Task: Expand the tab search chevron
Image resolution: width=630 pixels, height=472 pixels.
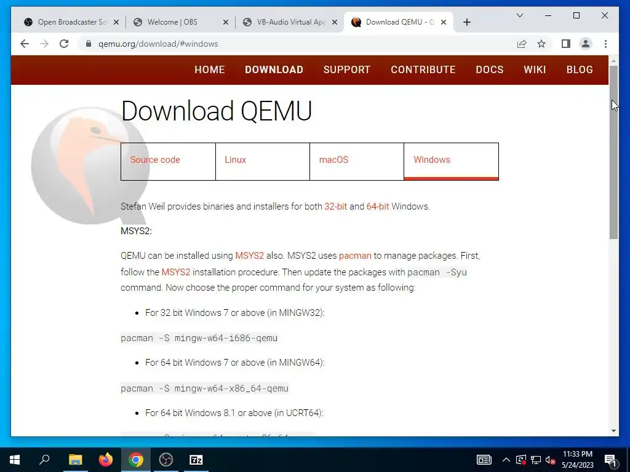Action: click(519, 15)
